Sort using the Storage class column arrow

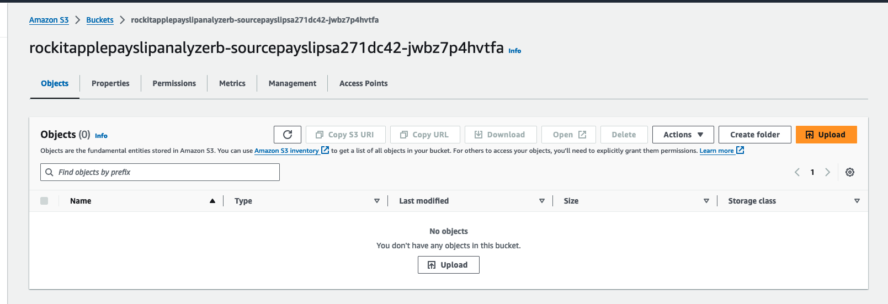857,201
